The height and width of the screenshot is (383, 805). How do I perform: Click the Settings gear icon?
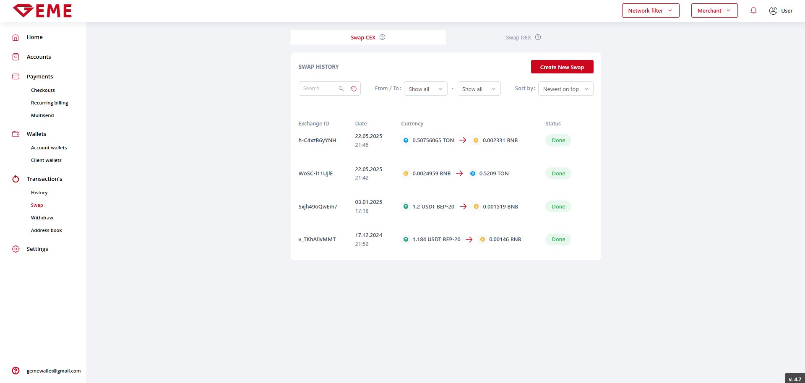(x=16, y=249)
